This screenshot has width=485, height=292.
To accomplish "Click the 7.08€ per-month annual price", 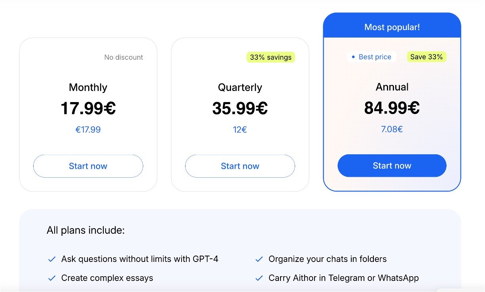I will click(392, 129).
